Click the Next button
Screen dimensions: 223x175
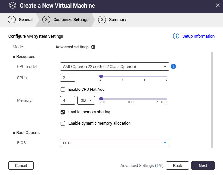click(x=203, y=166)
